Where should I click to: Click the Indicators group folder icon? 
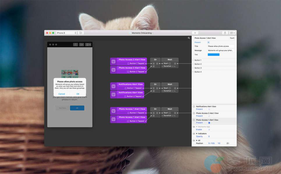pyautogui.click(x=194, y=134)
